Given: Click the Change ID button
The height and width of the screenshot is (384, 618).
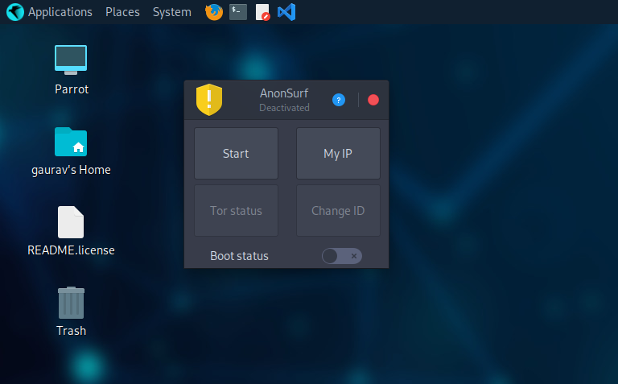Looking at the screenshot, I should pyautogui.click(x=338, y=211).
